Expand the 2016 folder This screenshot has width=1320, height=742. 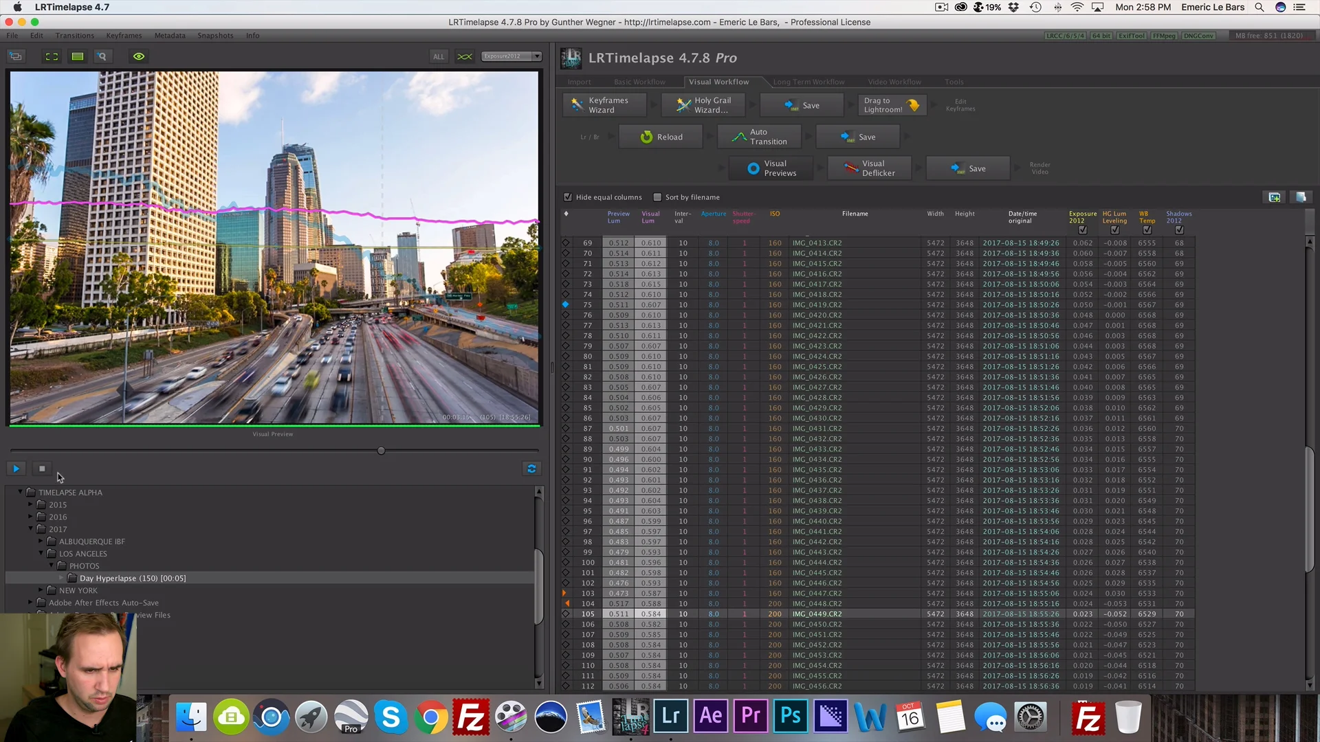coord(30,517)
